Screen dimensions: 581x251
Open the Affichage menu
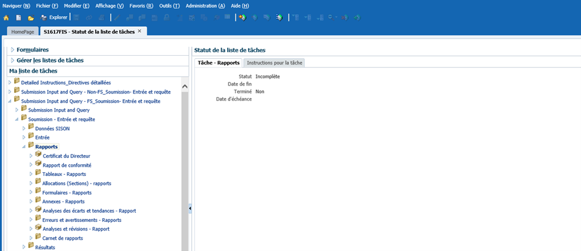point(110,6)
